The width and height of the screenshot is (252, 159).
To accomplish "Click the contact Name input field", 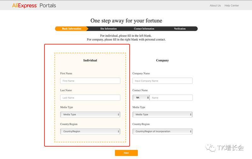I will tap(171, 98).
